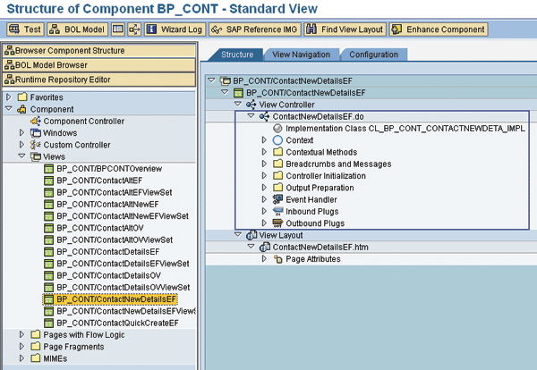Click the hierarchy icon beside BOL Model
This screenshot has height=370, width=537.
tap(133, 29)
